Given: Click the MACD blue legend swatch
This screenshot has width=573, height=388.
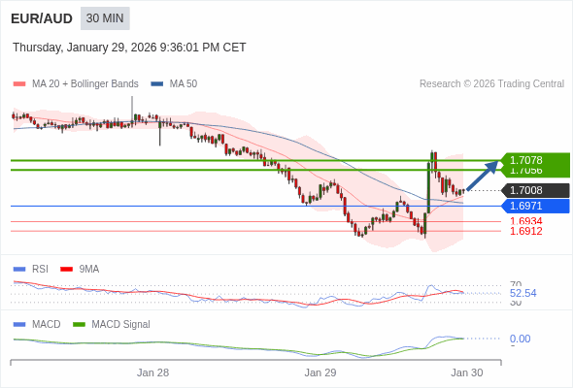Looking at the screenshot, I should pyautogui.click(x=19, y=325).
